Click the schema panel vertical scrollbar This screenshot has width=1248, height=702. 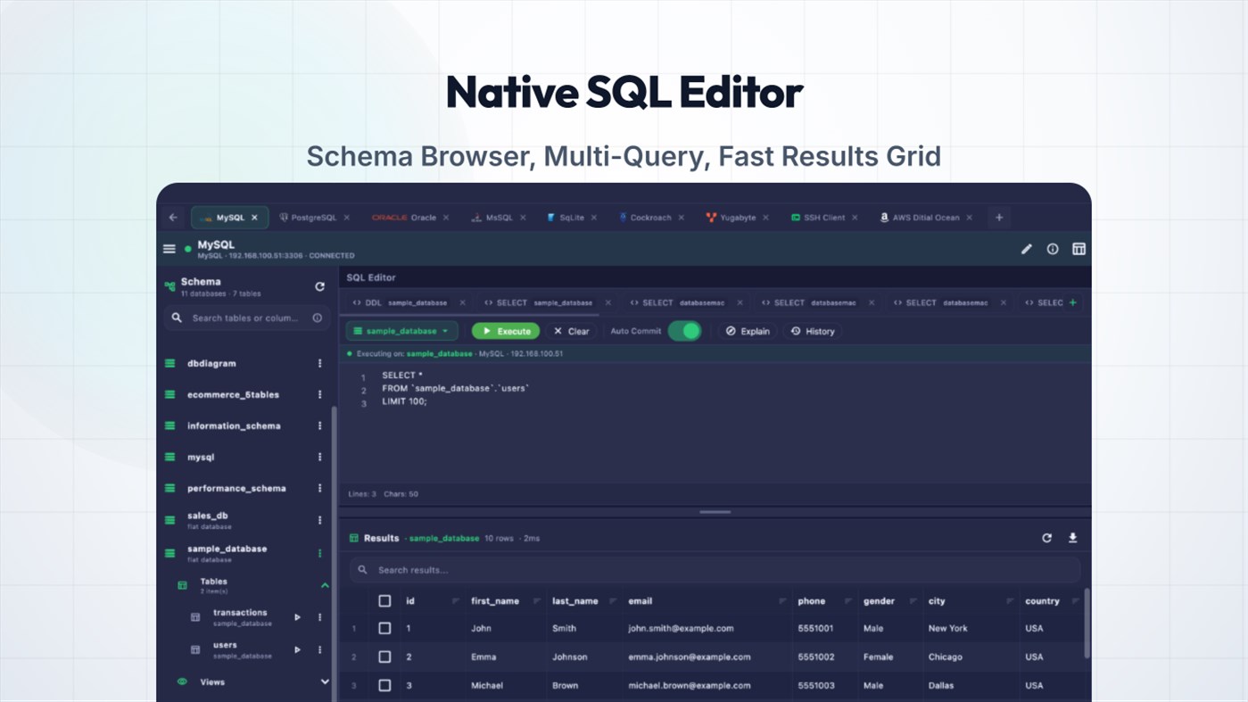335,553
